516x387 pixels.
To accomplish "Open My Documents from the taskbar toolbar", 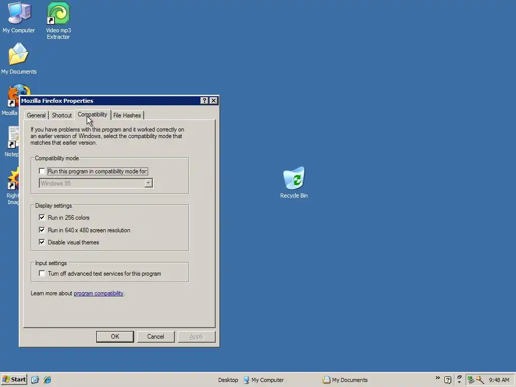I will click(x=345, y=380).
